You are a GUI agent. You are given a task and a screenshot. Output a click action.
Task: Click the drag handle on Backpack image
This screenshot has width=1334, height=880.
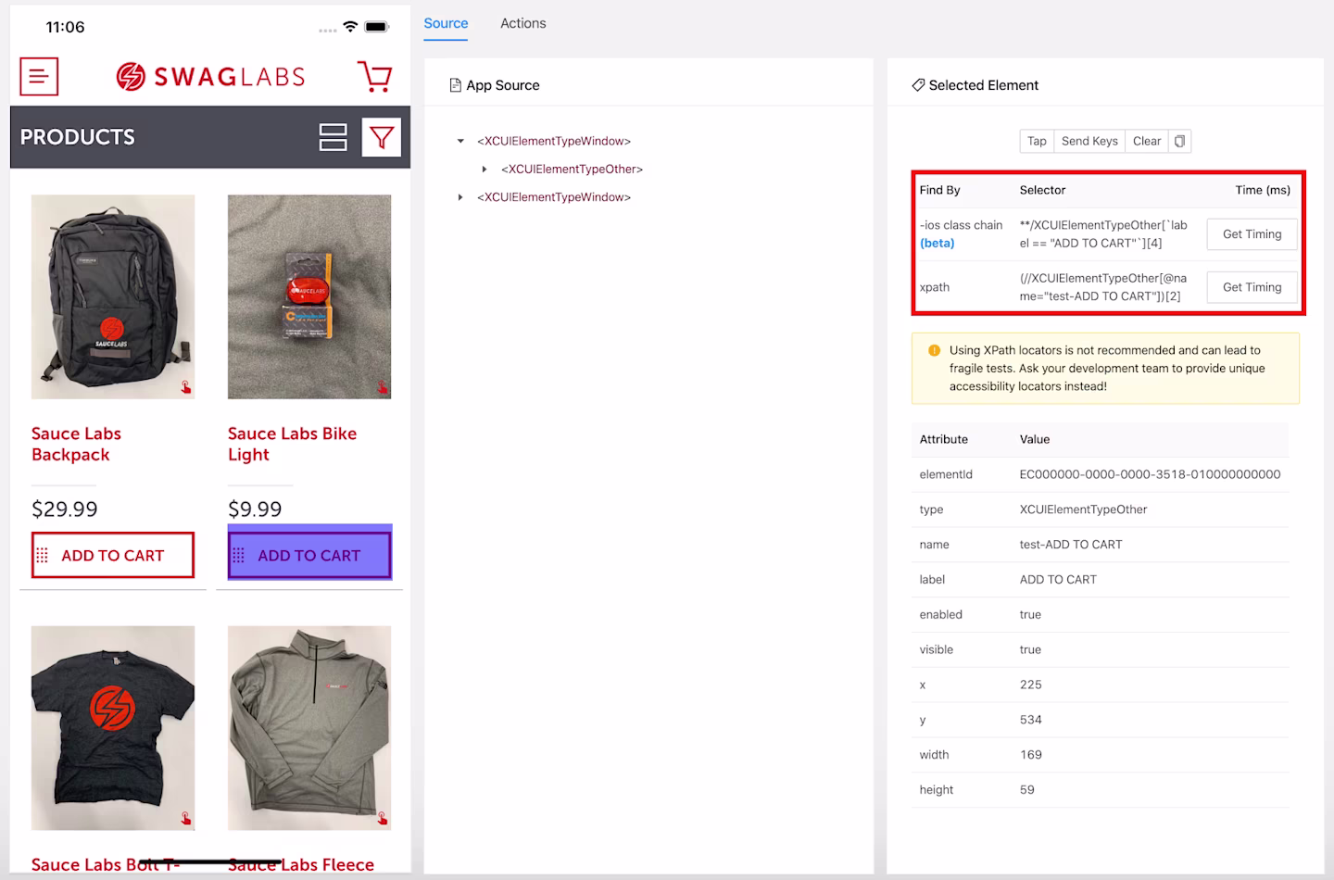186,387
